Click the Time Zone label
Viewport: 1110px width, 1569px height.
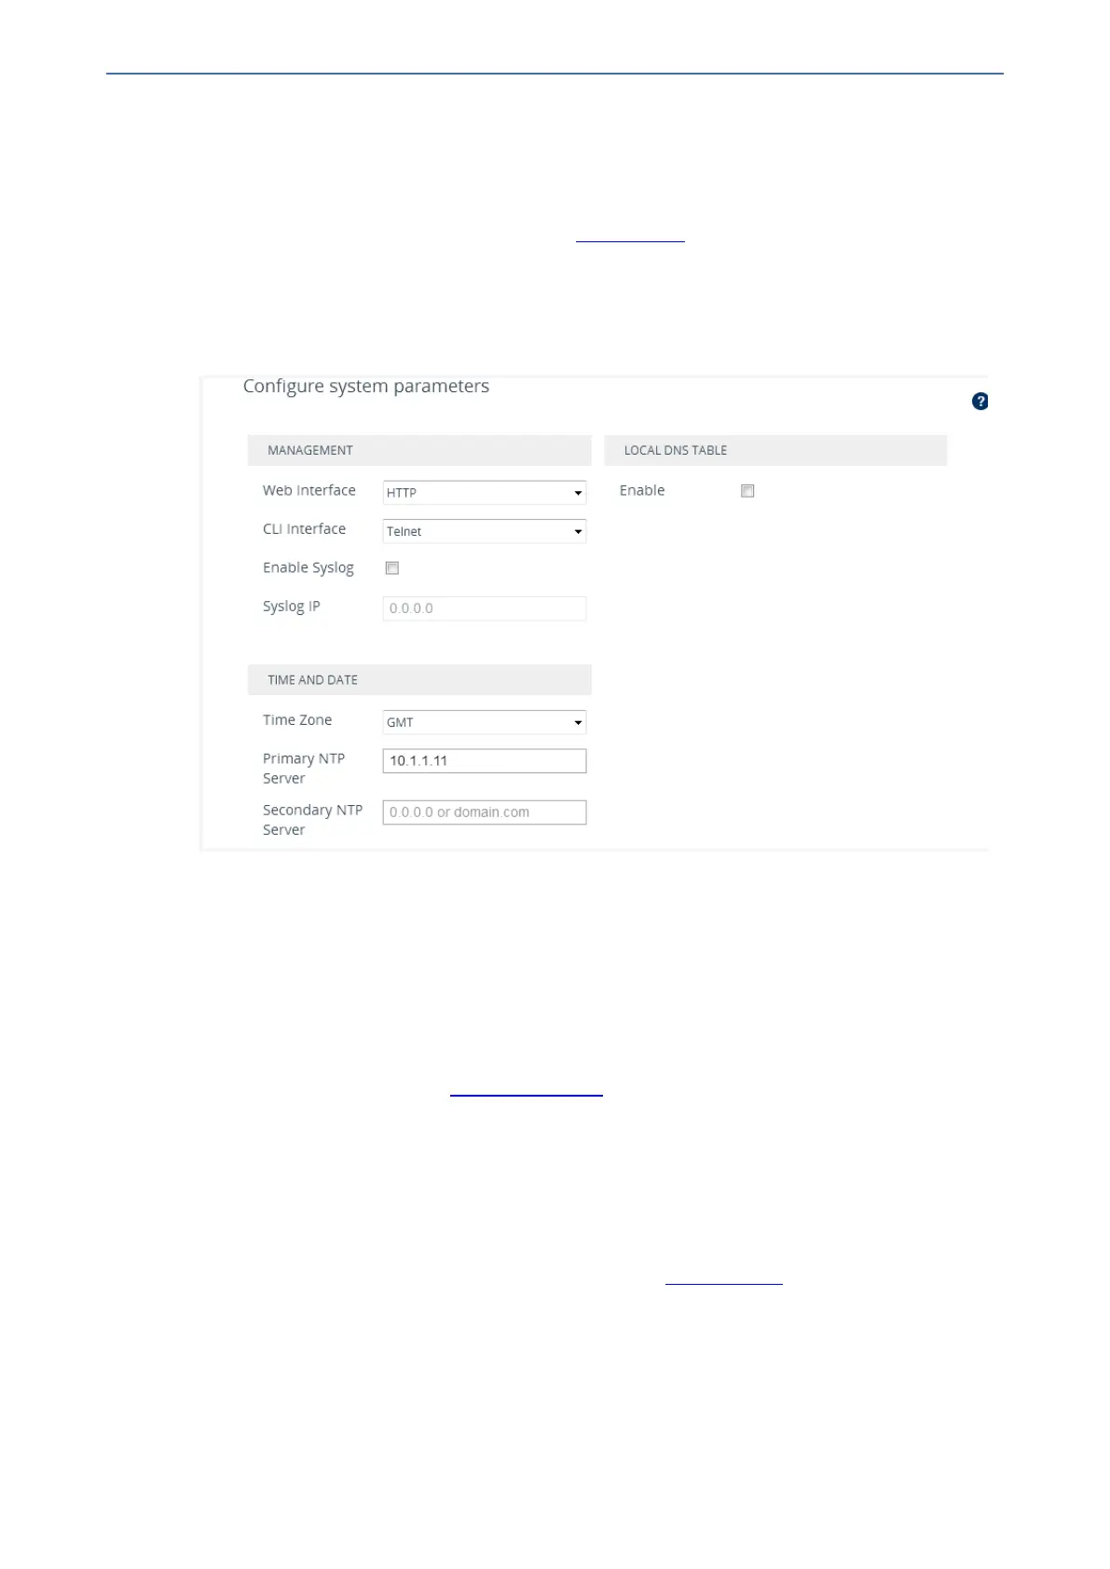(297, 720)
